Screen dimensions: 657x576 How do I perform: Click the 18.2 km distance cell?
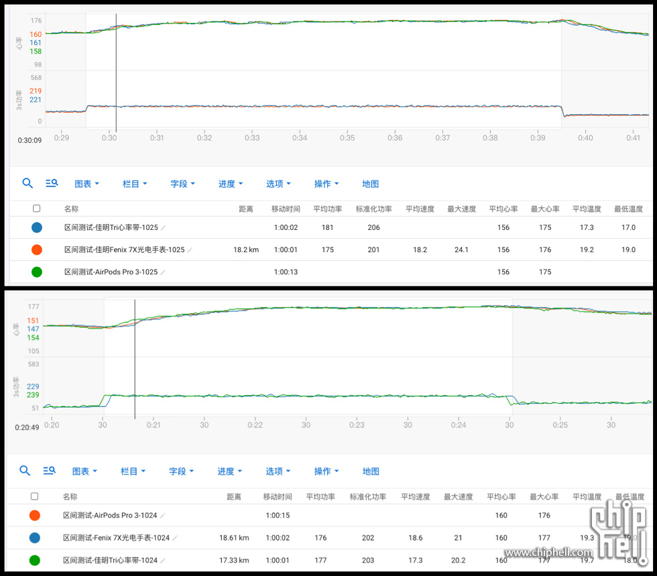tap(246, 249)
